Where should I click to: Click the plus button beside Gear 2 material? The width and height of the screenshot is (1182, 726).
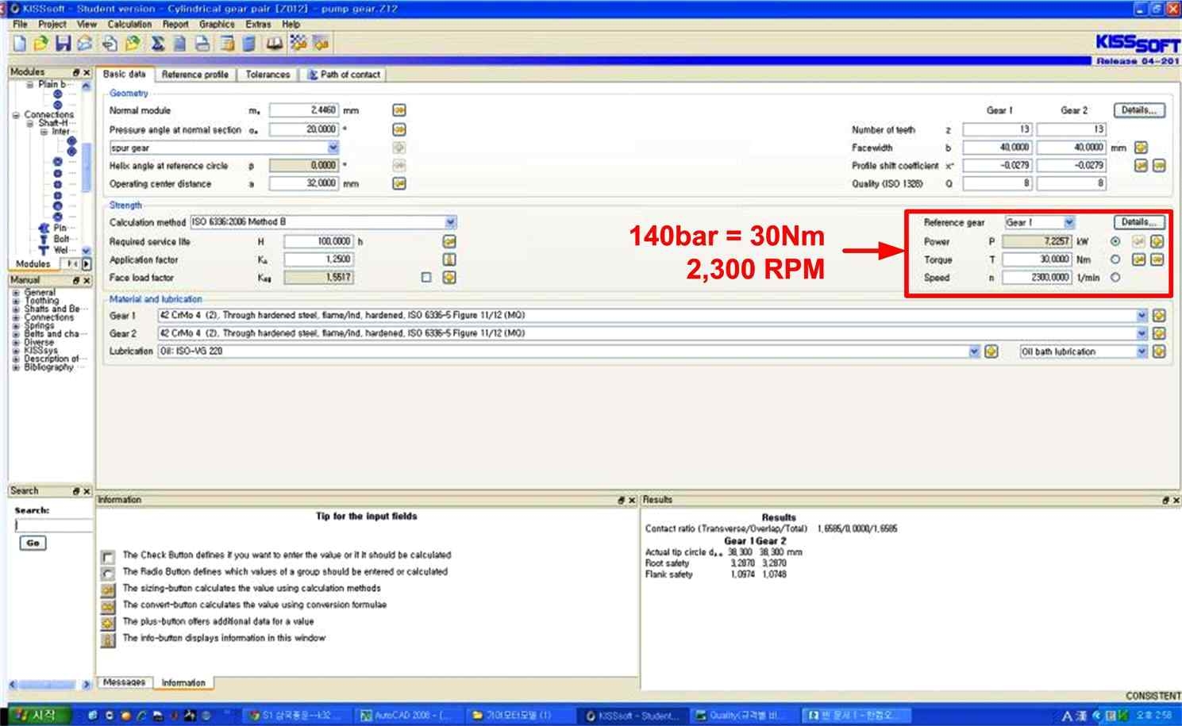pos(1159,333)
